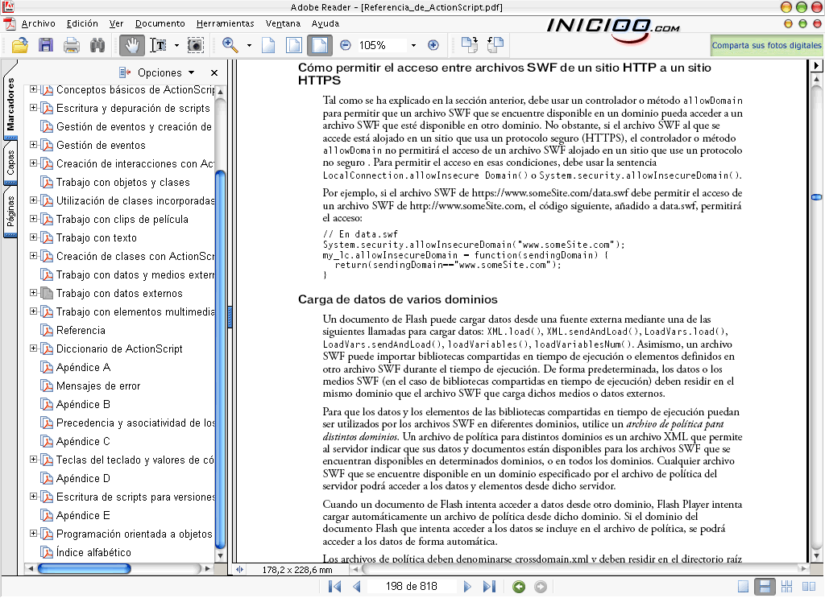Switch to continuous facing layout
Viewport: 825px width, 598px height.
[786, 587]
